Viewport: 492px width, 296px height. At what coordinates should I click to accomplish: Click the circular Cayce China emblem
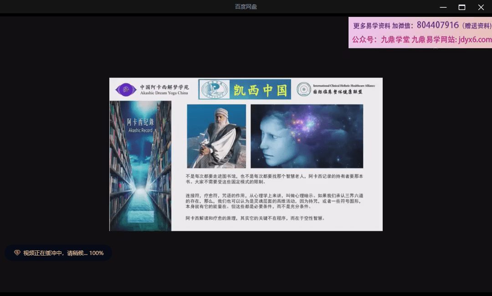[215, 89]
